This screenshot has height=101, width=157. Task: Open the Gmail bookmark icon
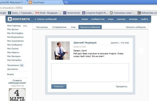point(37,13)
